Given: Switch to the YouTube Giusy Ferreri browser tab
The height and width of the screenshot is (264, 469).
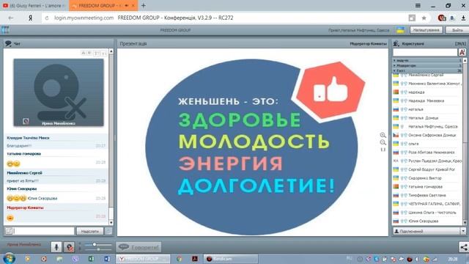Looking at the screenshot, I should click(34, 5).
